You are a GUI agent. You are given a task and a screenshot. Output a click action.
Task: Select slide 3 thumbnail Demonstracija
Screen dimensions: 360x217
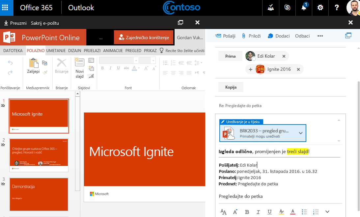(x=39, y=194)
